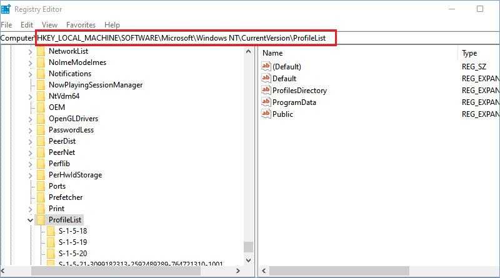Select the S-1-5-20 subkey name
500x278 pixels.
point(72,254)
